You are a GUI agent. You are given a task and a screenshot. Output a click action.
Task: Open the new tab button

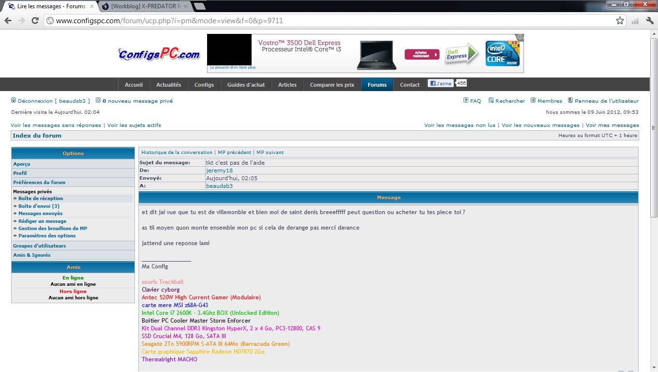(199, 6)
